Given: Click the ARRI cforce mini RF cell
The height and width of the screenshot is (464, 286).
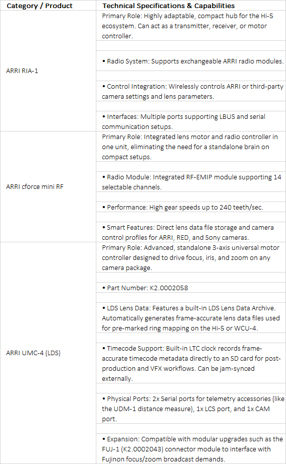Looking at the screenshot, I should click(x=48, y=187).
